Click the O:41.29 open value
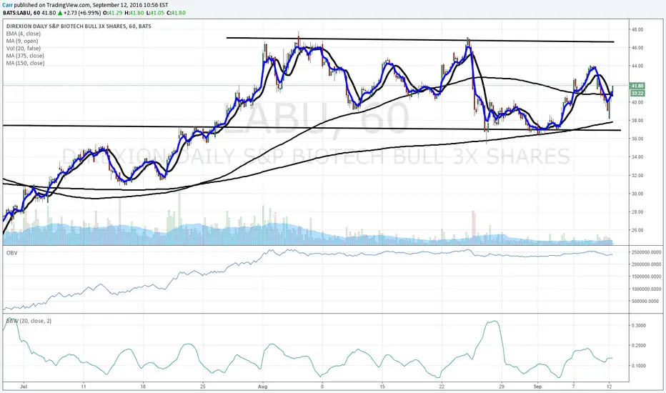Image resolution: width=666 pixels, height=393 pixels. [113, 13]
